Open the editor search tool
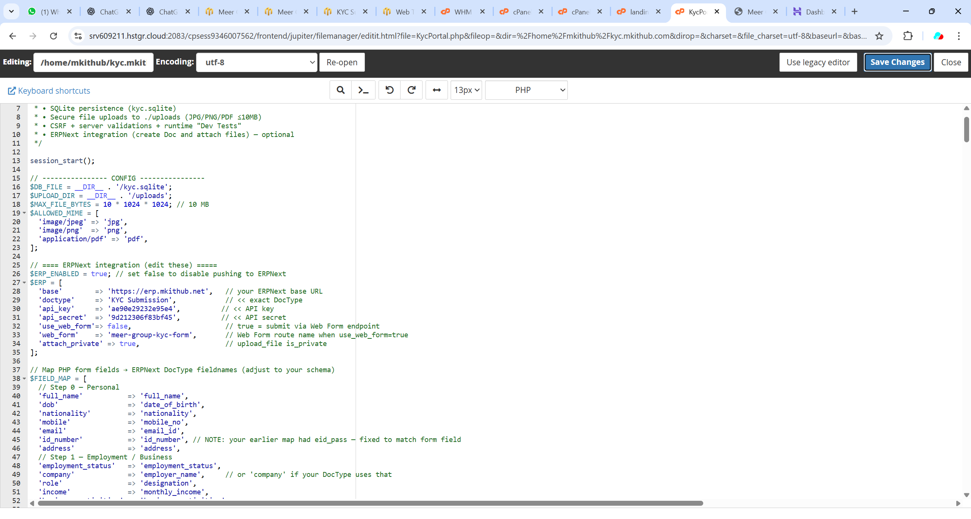The height and width of the screenshot is (519, 971). pos(341,90)
